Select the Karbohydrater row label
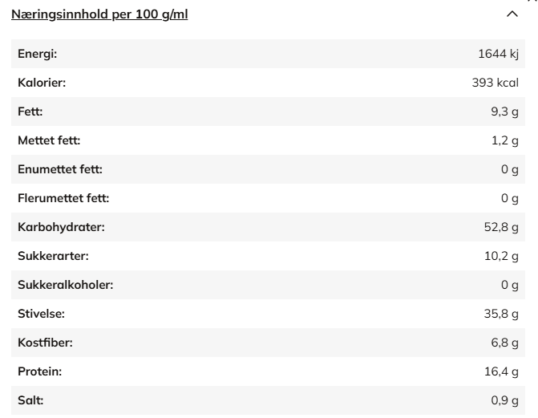This screenshot has height=418, width=538. click(61, 227)
